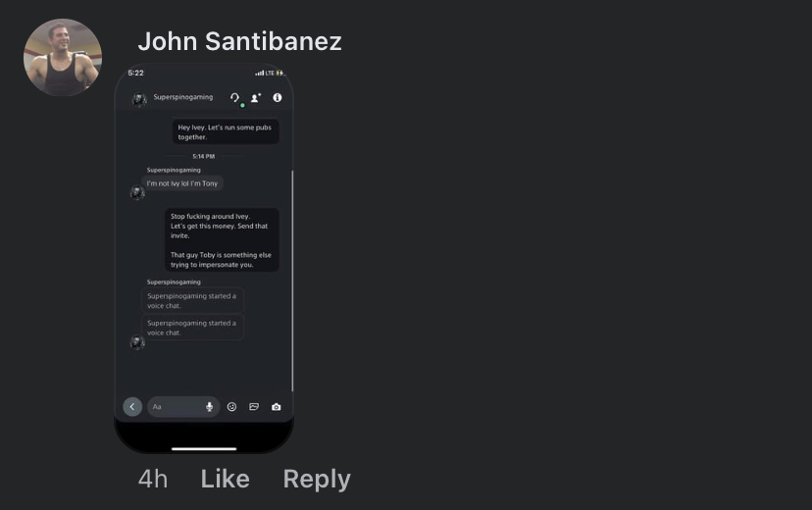
Task: Tap the 'I'm not Ivy lol I'm Tony' message
Action: point(182,183)
